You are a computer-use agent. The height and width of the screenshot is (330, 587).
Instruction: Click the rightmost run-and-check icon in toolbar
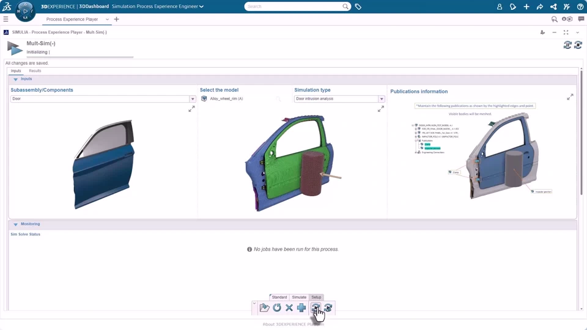[328, 307]
